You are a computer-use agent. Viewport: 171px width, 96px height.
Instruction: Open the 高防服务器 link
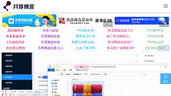click(x=15, y=30)
